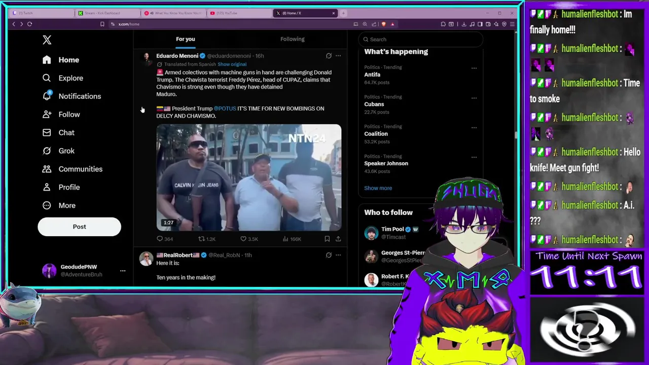The width and height of the screenshot is (649, 365).
Task: Open the Follow item in sidebar
Action: pyautogui.click(x=61, y=115)
